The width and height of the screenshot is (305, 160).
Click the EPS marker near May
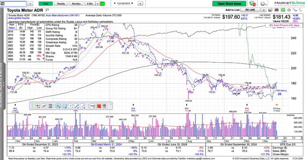click(133, 108)
